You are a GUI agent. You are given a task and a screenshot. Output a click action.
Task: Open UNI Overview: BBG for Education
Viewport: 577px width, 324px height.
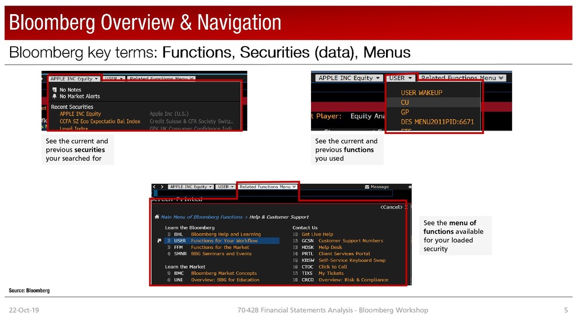click(213, 280)
